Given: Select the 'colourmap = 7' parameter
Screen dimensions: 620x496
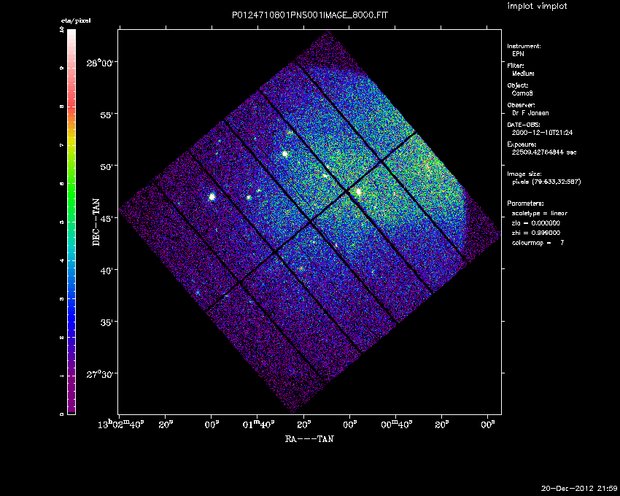Looking at the screenshot, I should [538, 243].
